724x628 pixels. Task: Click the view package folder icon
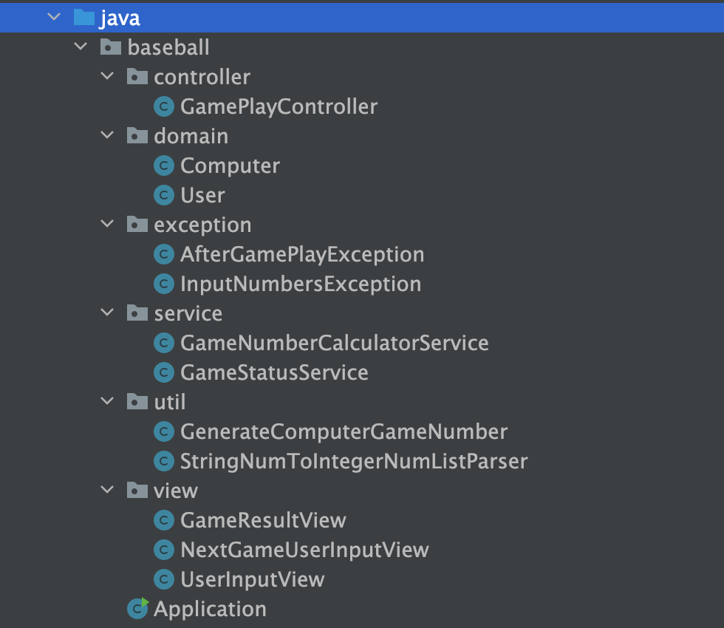pos(137,490)
